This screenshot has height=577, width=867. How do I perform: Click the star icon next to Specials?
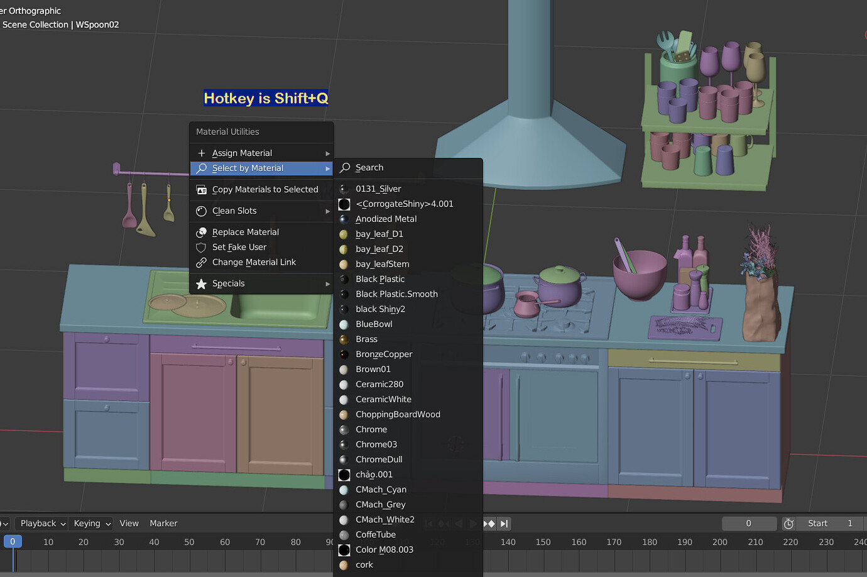pos(201,283)
